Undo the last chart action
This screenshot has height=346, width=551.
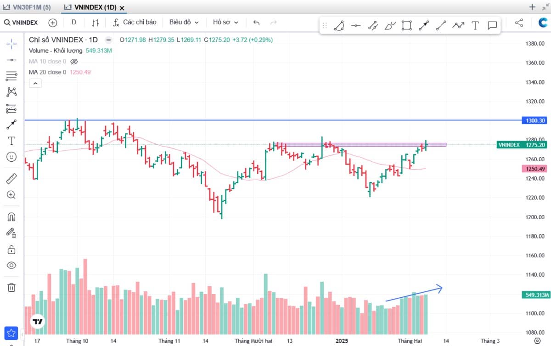click(256, 22)
